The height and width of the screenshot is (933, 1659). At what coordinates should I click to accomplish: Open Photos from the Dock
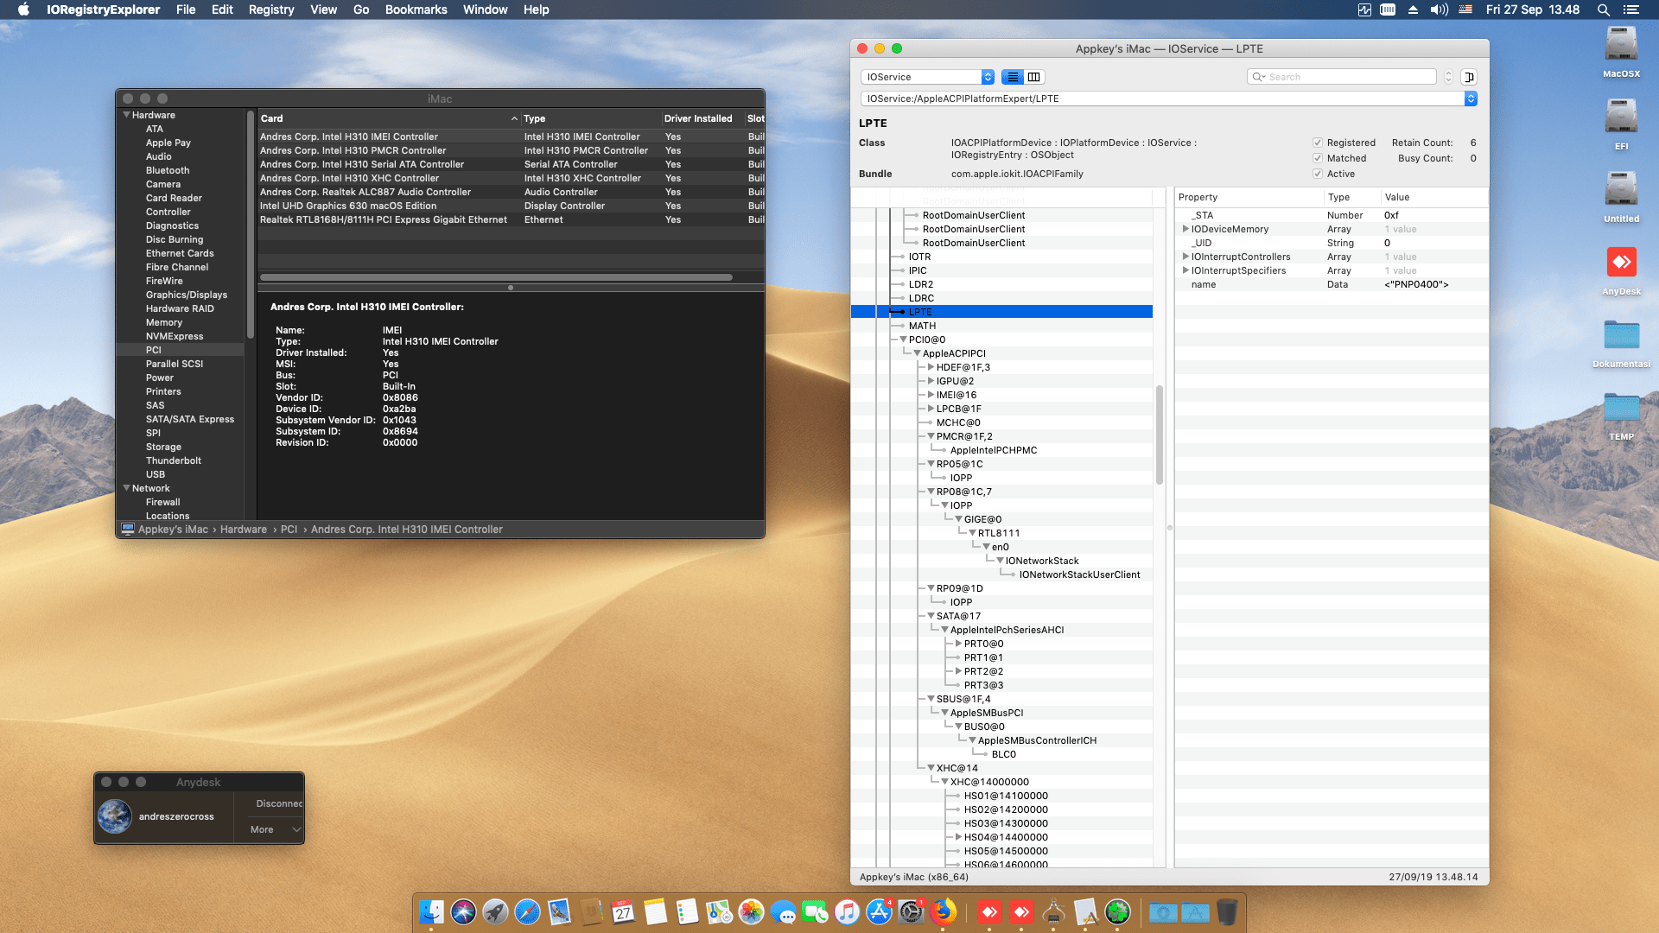point(751,912)
